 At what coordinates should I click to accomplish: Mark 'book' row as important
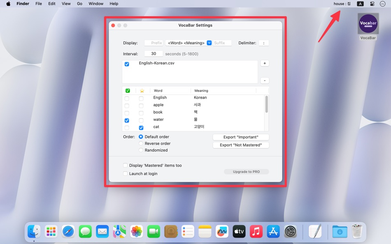[141, 113]
